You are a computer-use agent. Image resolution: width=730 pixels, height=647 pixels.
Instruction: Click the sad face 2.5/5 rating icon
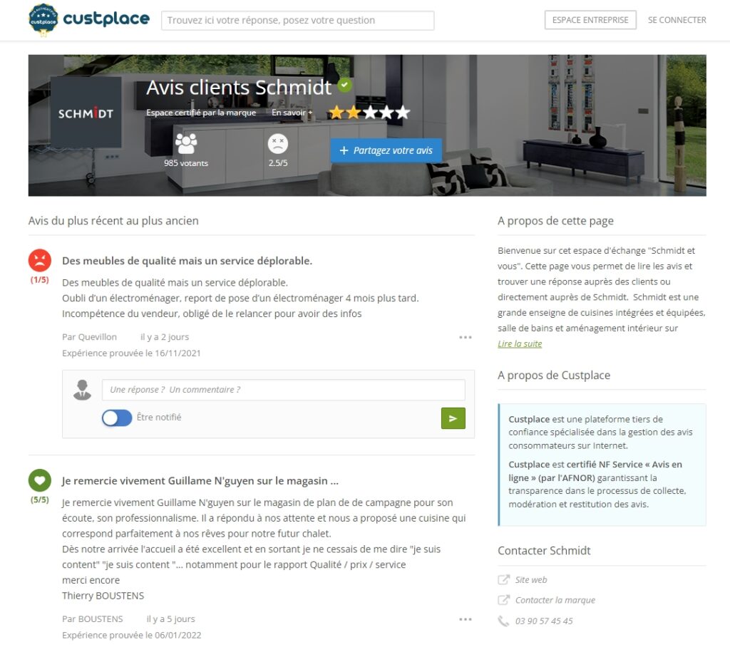[278, 143]
